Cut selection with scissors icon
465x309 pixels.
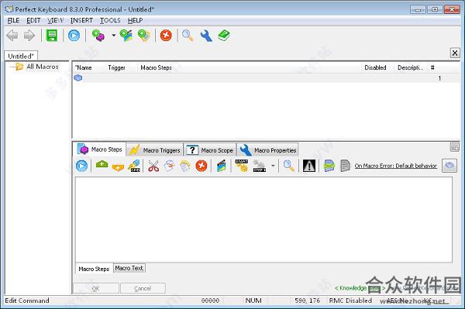(153, 166)
